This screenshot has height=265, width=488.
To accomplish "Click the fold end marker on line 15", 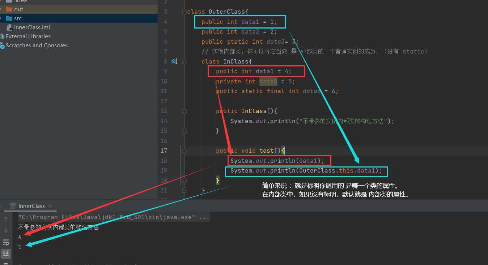I will click(x=184, y=130).
